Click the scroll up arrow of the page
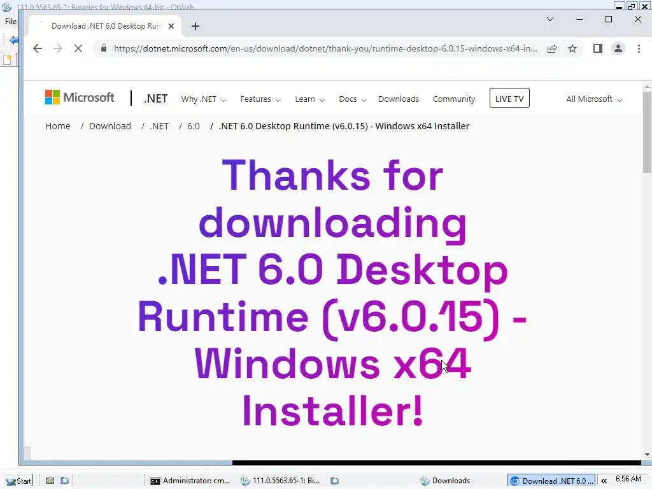Screen dimensions: 652x489 click(x=647, y=87)
